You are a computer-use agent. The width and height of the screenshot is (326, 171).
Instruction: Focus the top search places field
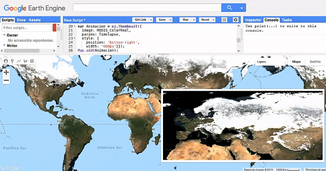[x=147, y=8]
